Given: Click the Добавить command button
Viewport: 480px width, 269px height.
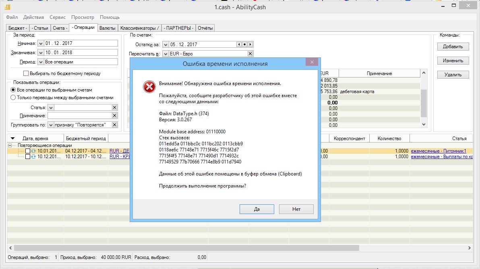Looking at the screenshot, I should 453,47.
